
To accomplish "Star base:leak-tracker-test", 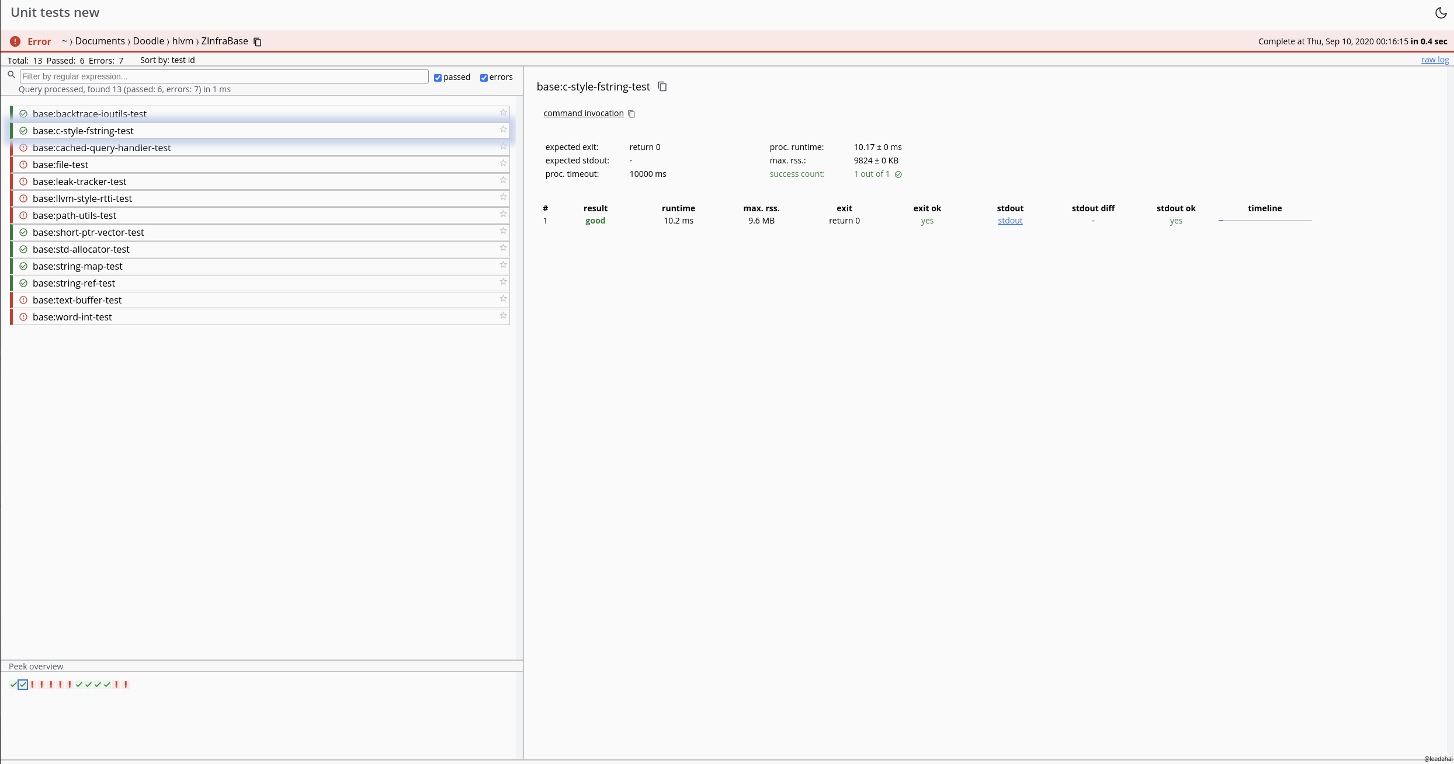I will [503, 180].
